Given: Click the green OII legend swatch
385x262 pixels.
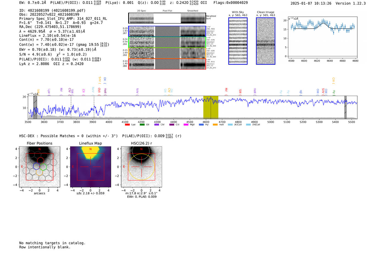Looking at the screenshot, I should [x=142, y=125].
